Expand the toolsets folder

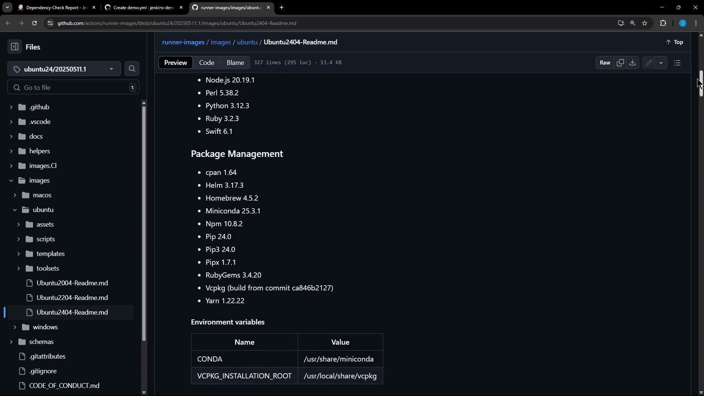pyautogui.click(x=18, y=268)
